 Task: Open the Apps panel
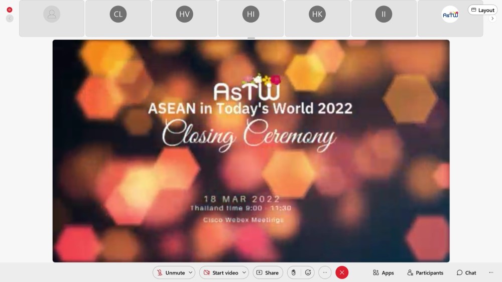[x=383, y=273]
